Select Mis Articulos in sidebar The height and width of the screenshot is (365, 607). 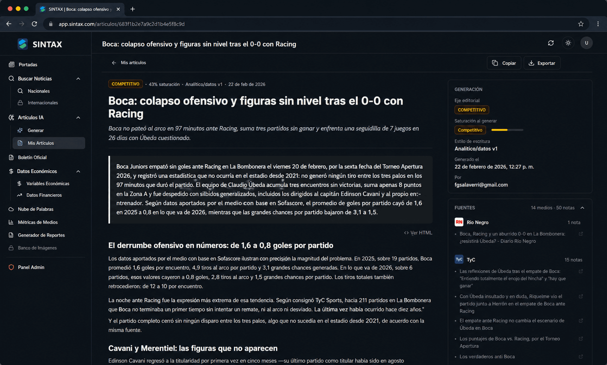point(49,143)
